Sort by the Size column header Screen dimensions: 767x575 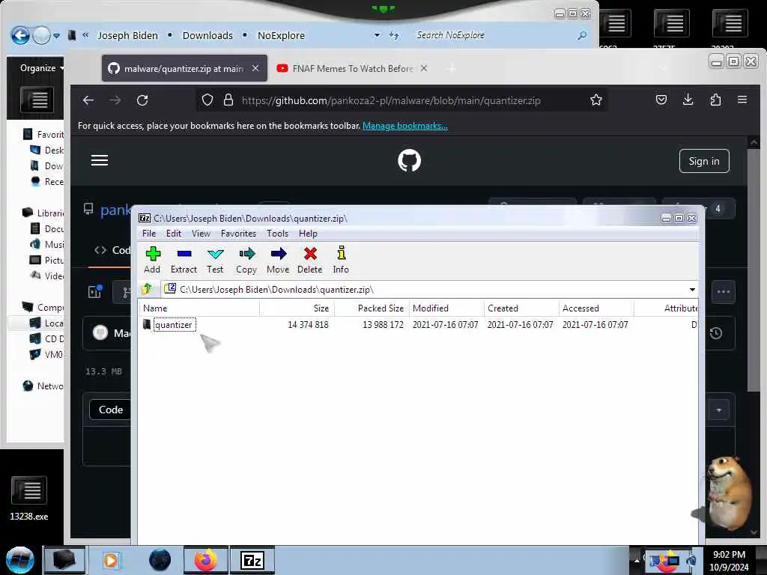[x=297, y=308]
